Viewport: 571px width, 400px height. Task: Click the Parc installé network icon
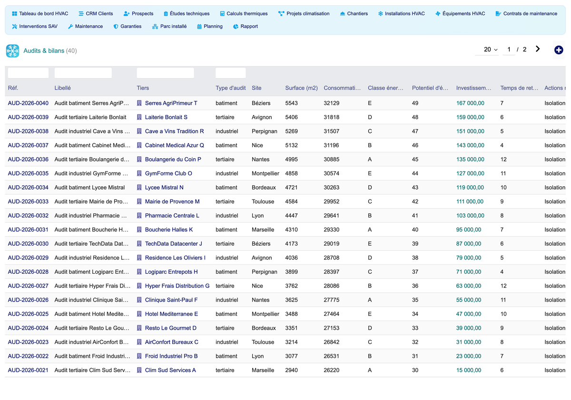click(x=155, y=27)
